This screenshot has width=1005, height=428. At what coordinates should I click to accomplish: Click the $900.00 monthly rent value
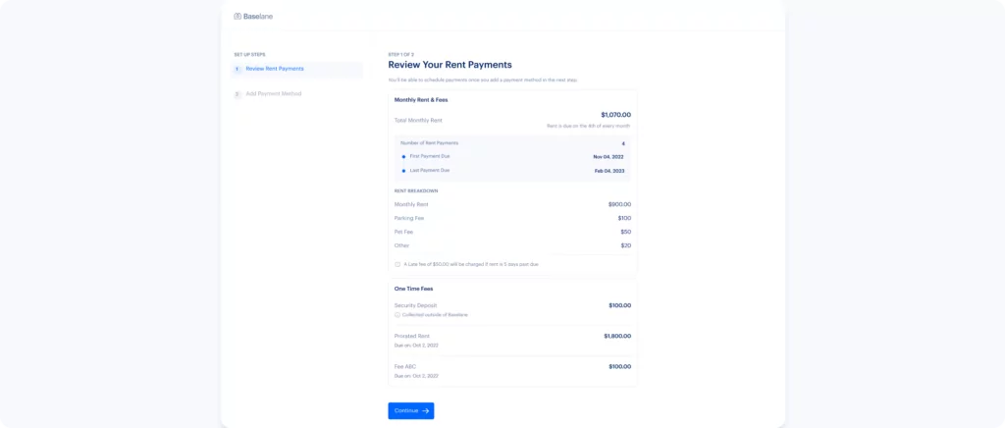click(x=620, y=204)
